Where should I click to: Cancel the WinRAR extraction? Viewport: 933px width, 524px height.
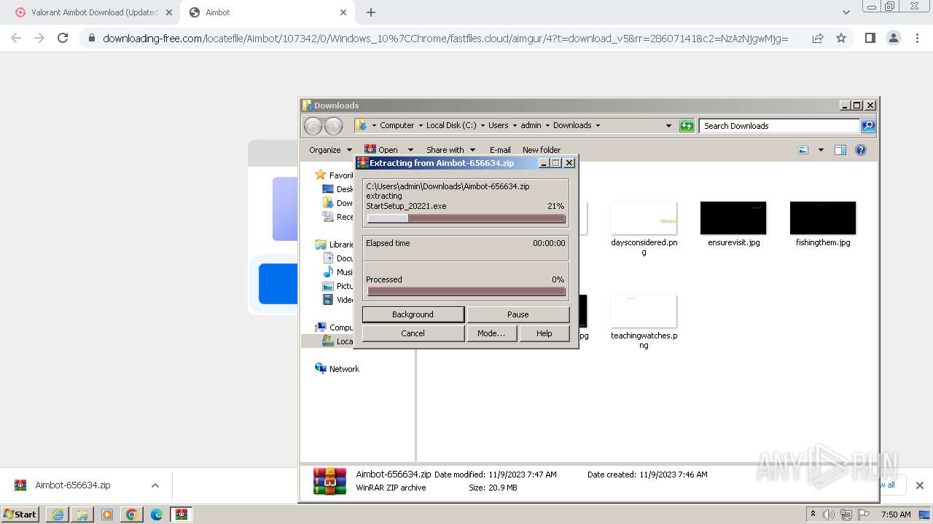[x=413, y=333]
